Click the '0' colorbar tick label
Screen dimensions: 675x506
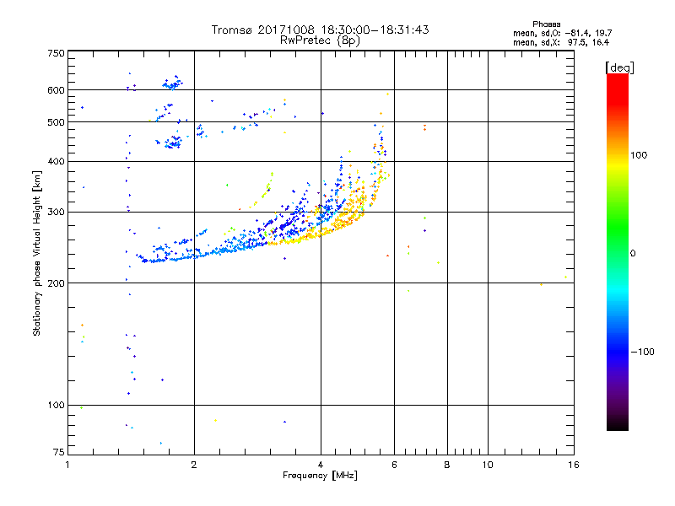[x=633, y=254]
